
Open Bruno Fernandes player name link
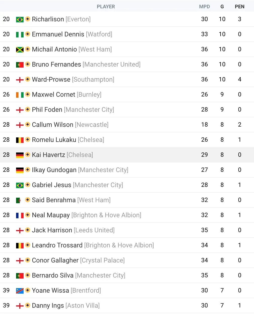pos(56,64)
